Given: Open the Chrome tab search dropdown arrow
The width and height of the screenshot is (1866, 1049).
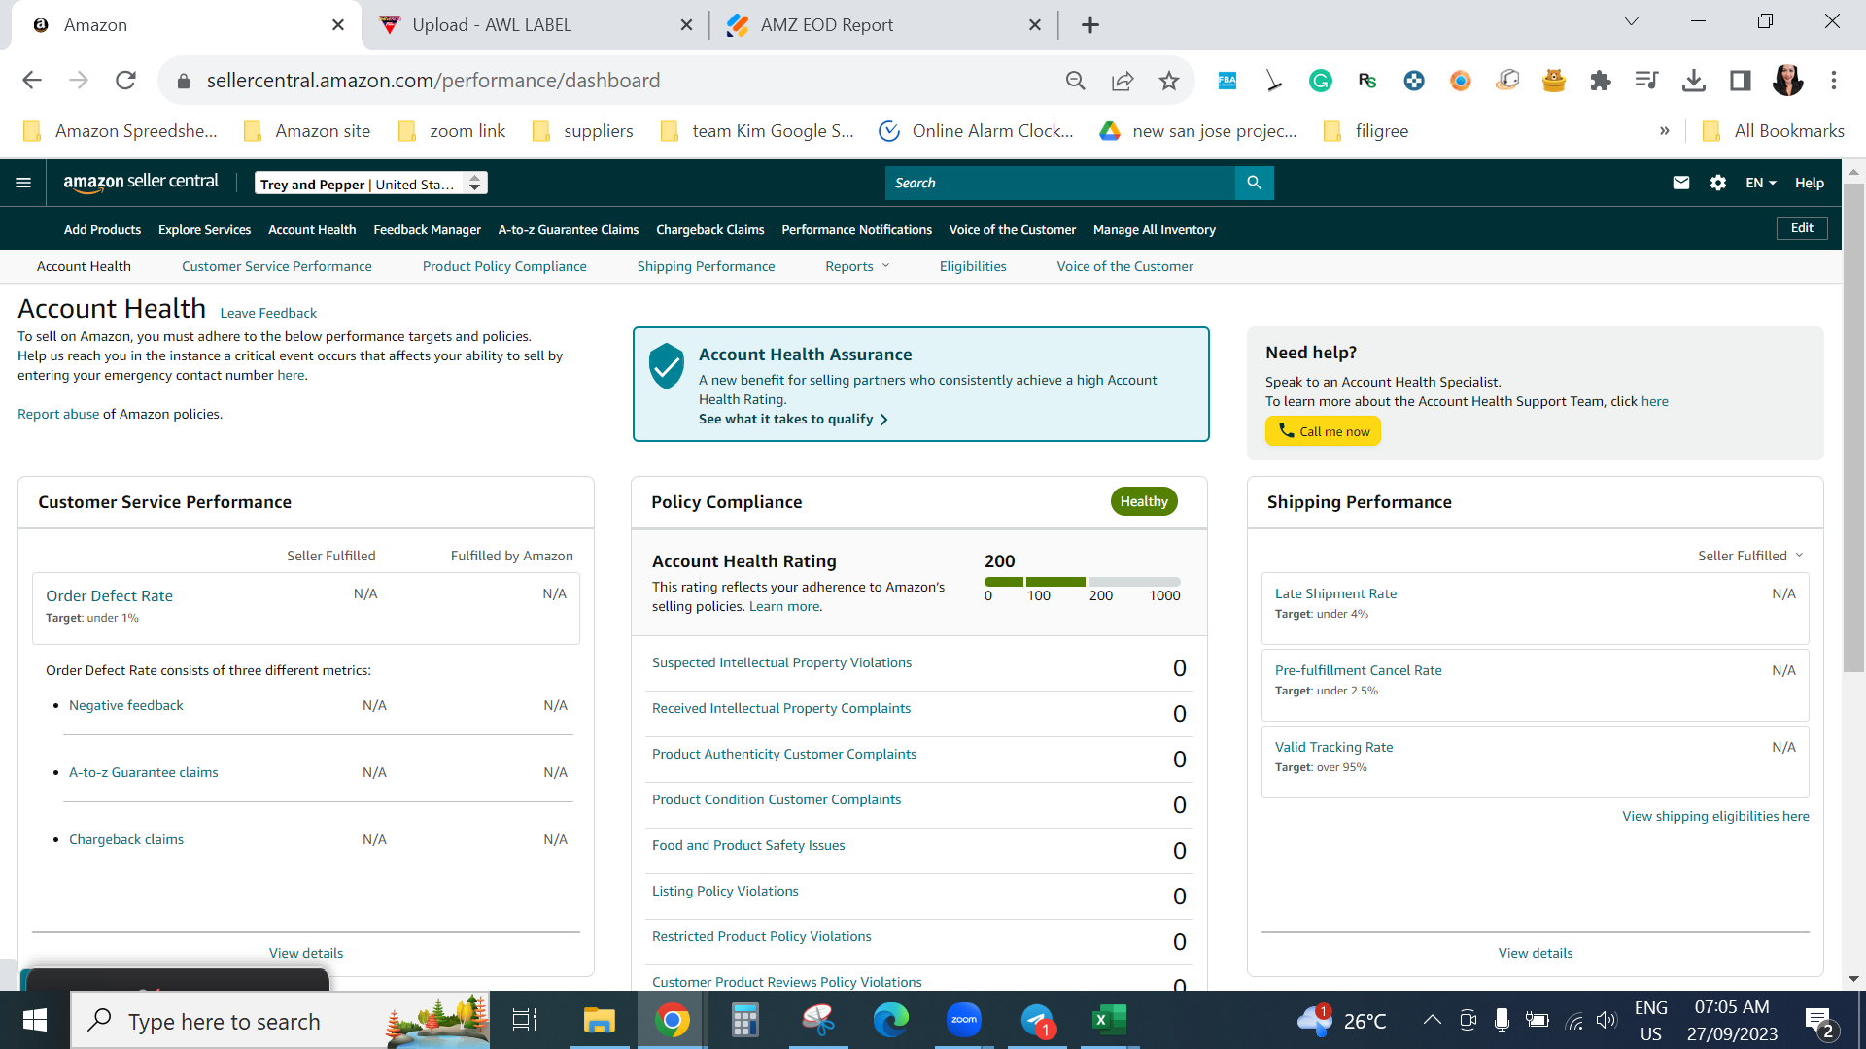Looking at the screenshot, I should (x=1632, y=22).
